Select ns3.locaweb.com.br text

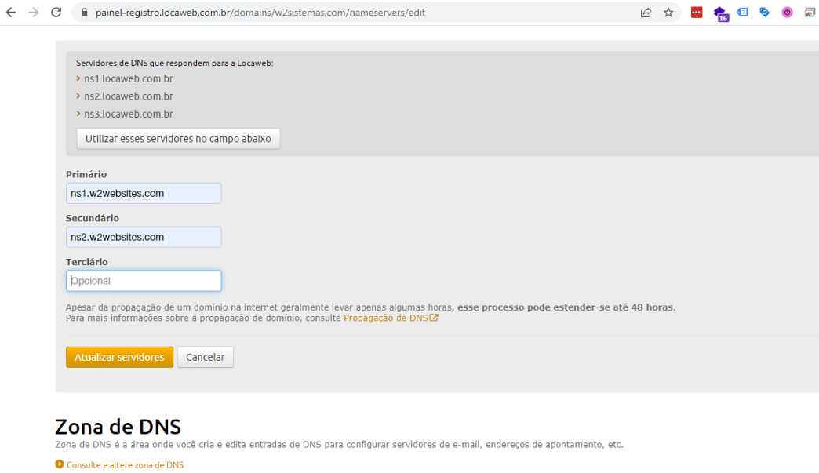pos(129,115)
